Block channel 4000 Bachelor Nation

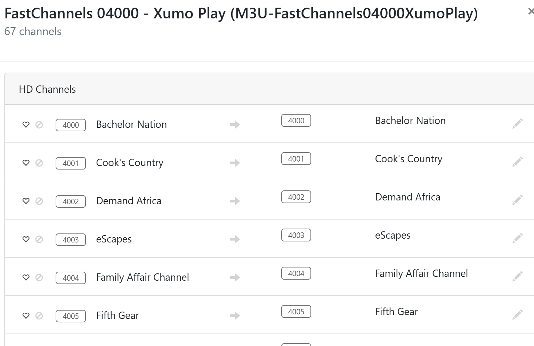(x=39, y=125)
